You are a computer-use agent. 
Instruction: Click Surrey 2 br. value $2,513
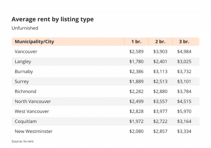click(160, 81)
